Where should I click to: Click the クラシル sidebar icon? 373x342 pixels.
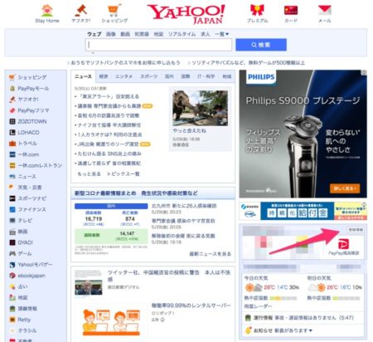tap(12, 330)
